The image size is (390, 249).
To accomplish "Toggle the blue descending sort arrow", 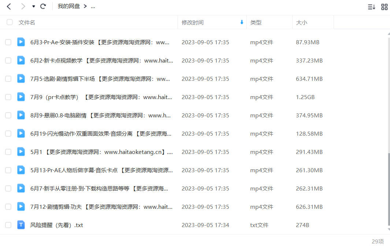I will [242, 22].
